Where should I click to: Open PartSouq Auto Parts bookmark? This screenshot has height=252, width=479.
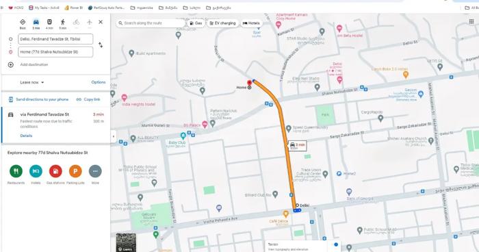click(106, 8)
